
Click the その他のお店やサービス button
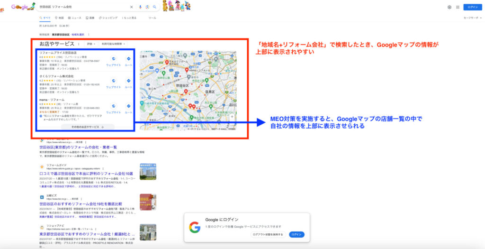[88, 127]
